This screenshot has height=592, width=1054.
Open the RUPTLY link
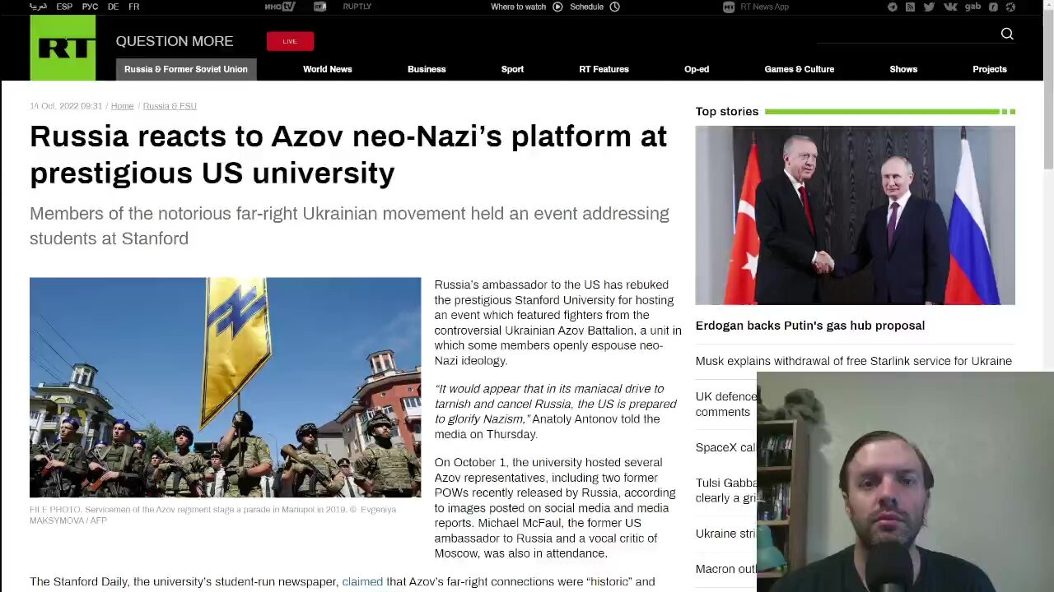(x=357, y=7)
